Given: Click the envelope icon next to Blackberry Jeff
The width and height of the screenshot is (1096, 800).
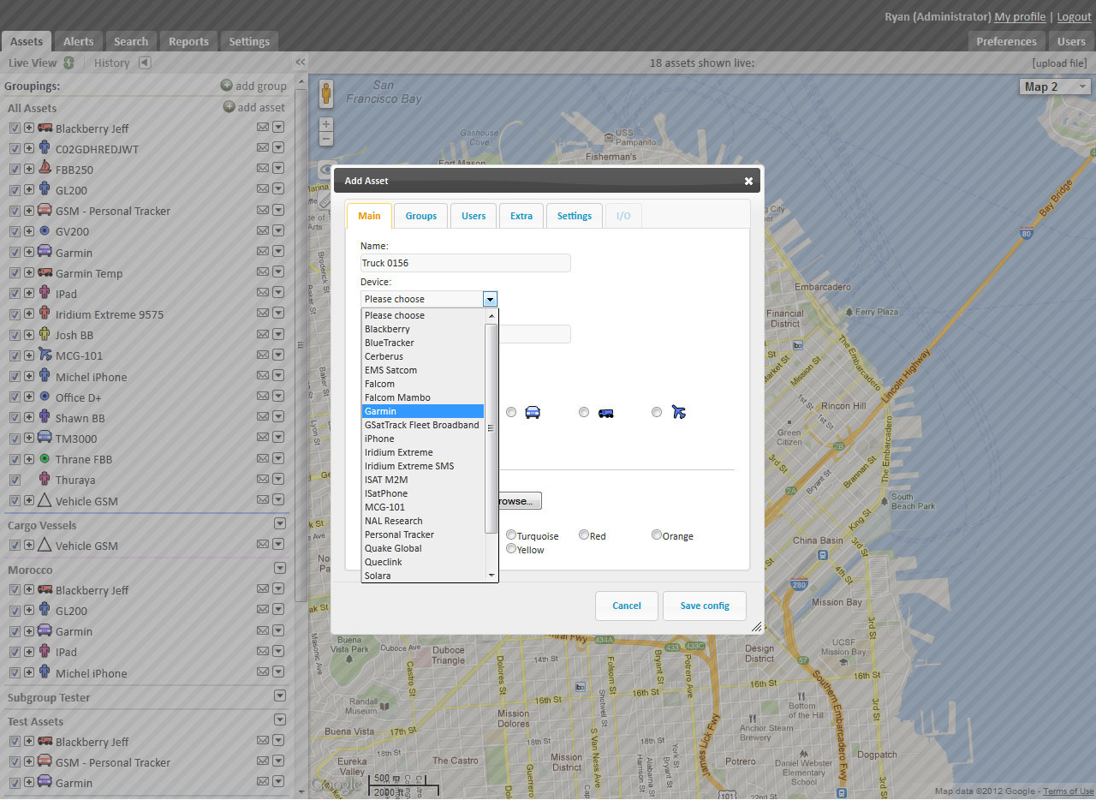Looking at the screenshot, I should 263,128.
